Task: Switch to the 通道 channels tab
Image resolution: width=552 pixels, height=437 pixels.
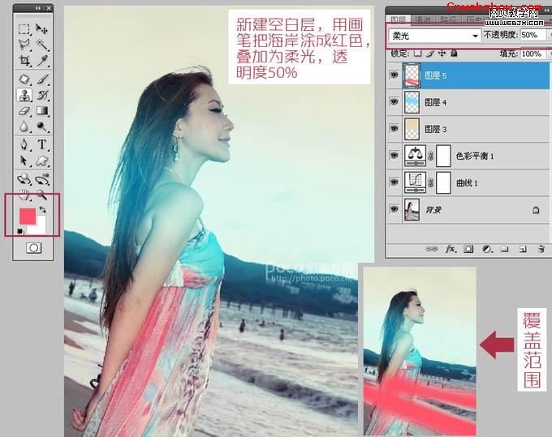Action: (423, 19)
